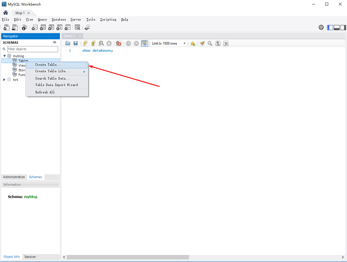Viewport: 347px width, 262px height.
Task: Refresh schemas icon in Navigator
Action: (55, 43)
